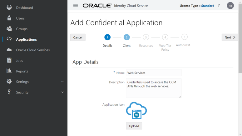242x136 pixels.
Task: Click the Reports bar chart icon
Action: 9,71
